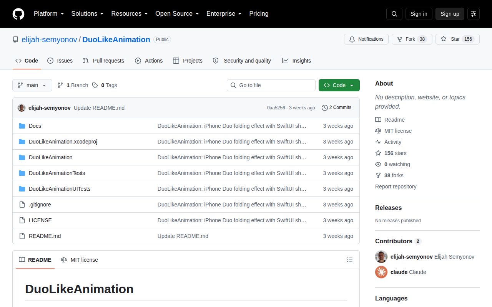Click Report repository link
The image size is (492, 307).
click(x=396, y=187)
